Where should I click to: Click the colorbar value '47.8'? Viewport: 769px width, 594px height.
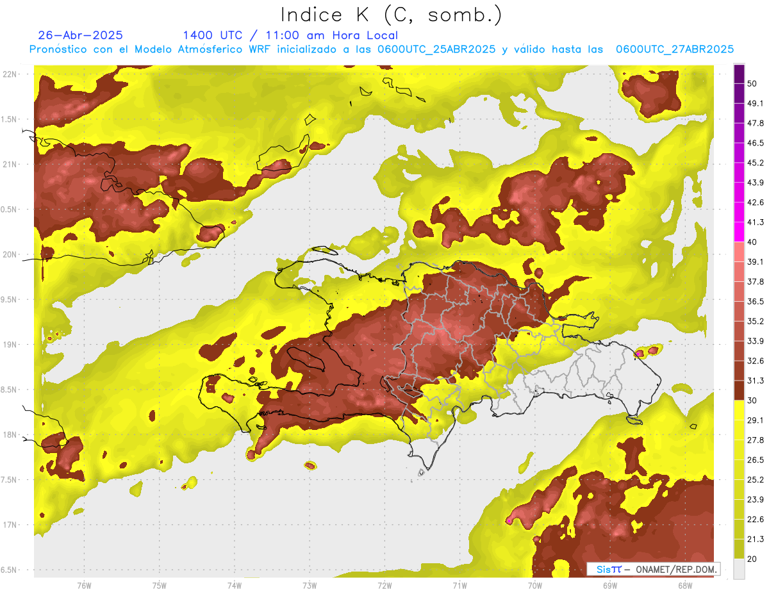tap(756, 123)
